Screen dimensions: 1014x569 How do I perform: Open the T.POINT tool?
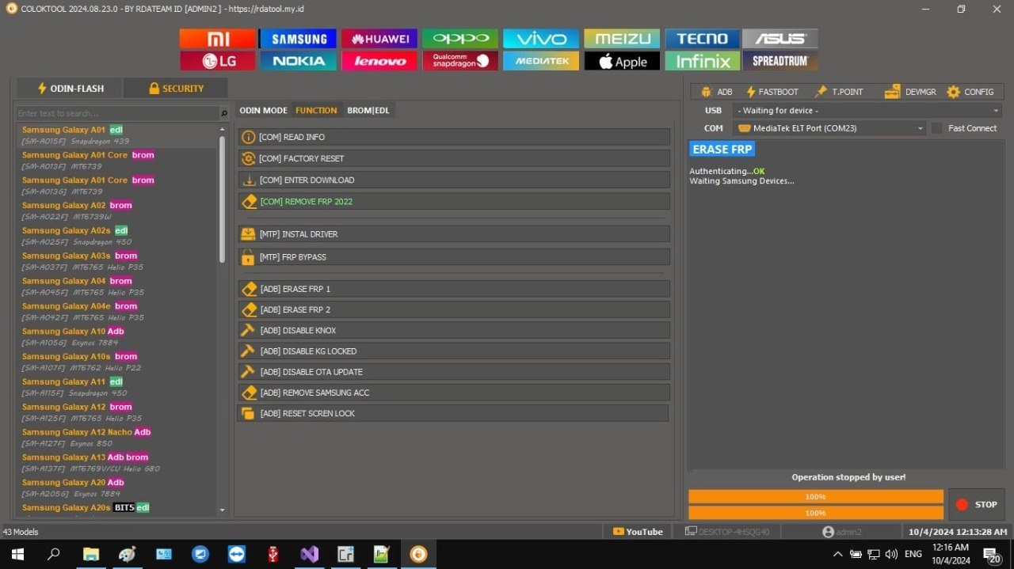click(839, 92)
